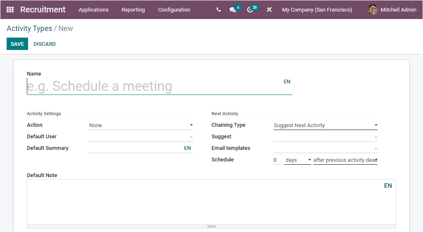Open the days unit dropdown
423x232 pixels.
(297, 160)
